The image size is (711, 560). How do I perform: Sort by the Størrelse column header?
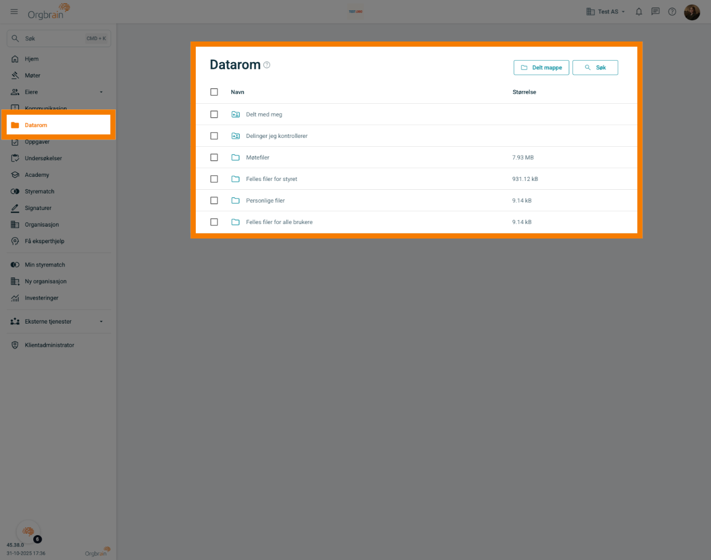pyautogui.click(x=524, y=92)
